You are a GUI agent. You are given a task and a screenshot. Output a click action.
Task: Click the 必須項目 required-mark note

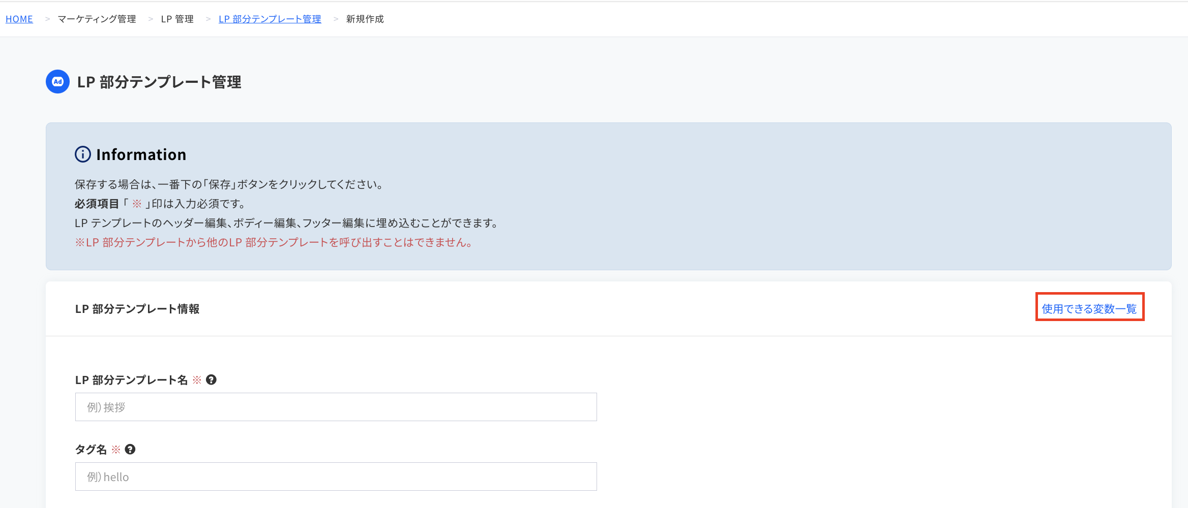(161, 204)
